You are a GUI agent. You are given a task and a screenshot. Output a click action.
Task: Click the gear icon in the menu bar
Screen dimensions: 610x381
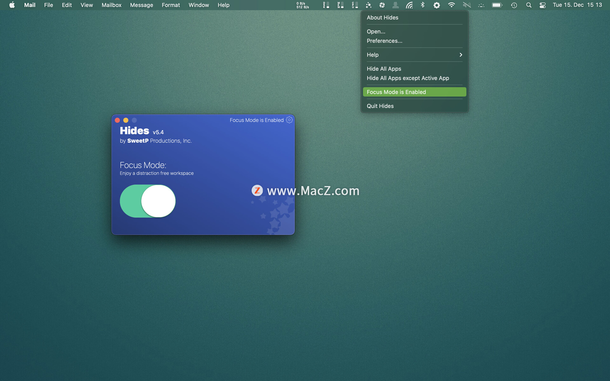coord(437,5)
